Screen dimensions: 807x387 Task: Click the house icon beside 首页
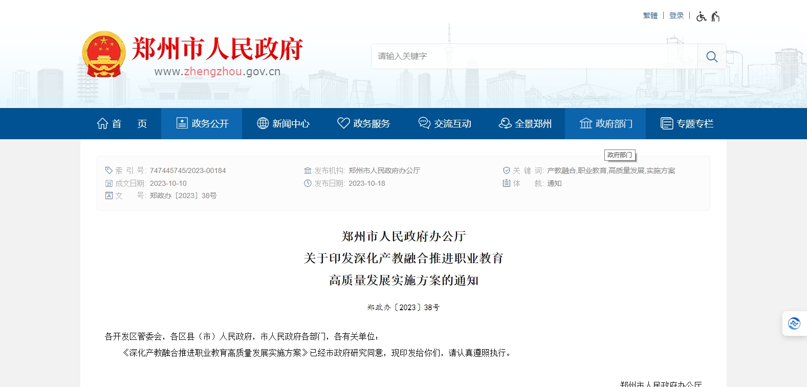(x=102, y=123)
